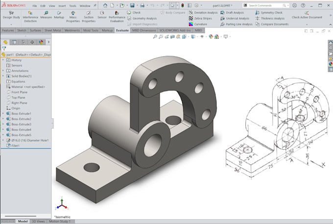The image size is (333, 224).
Task: Click Zoom to Fit in view toolbar
Action: pos(155,37)
